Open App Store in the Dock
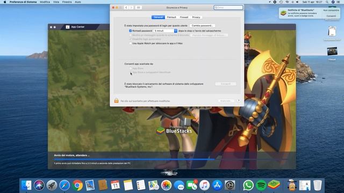The width and height of the screenshot is (344, 193). pyautogui.click(x=217, y=185)
